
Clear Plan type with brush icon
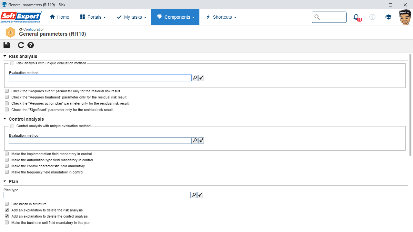pos(200,195)
